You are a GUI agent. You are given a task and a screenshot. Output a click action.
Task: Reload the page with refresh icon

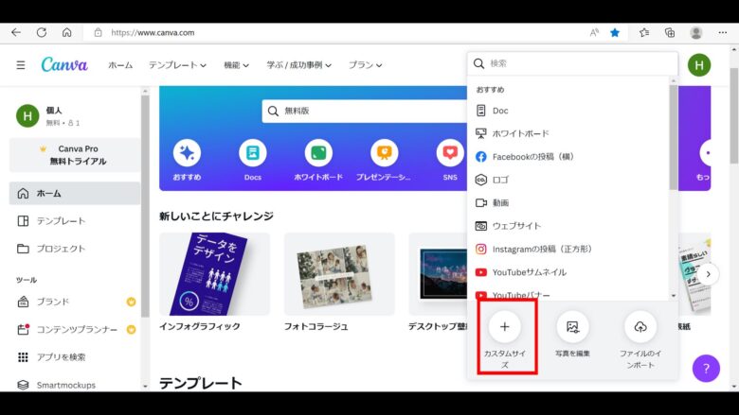click(x=42, y=32)
